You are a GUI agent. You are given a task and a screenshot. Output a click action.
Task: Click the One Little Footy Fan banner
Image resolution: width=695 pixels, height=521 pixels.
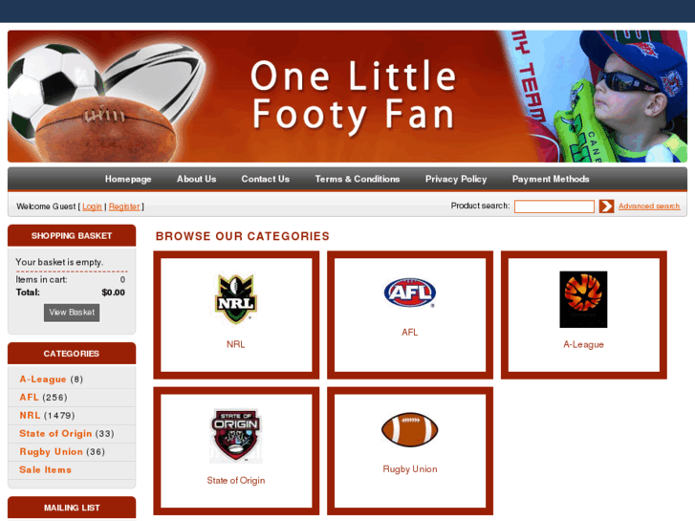pos(348,97)
